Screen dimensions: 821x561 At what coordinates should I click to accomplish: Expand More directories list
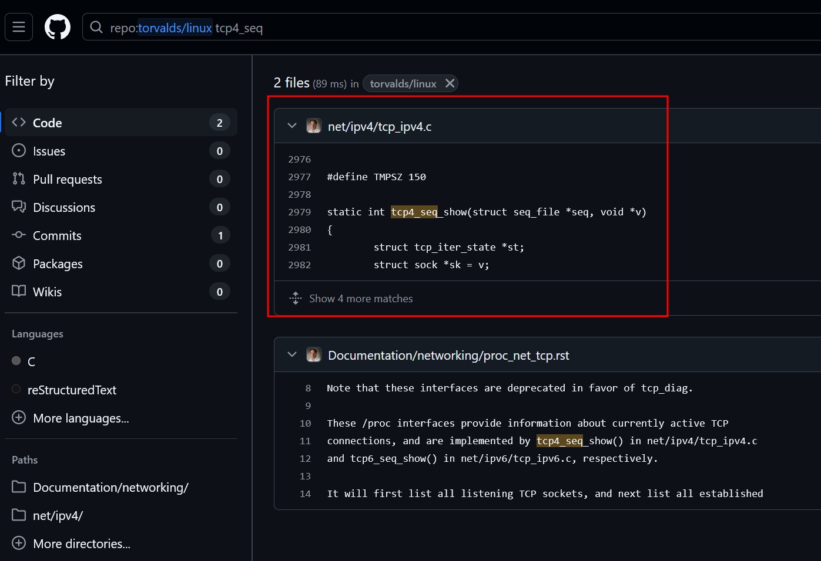click(82, 543)
